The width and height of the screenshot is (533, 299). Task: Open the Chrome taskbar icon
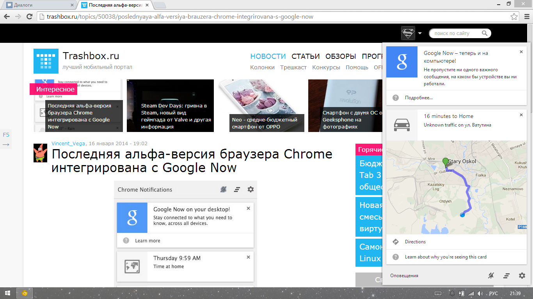[24, 293]
